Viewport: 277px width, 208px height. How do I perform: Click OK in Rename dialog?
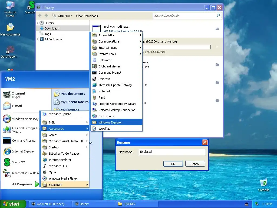pos(173,164)
